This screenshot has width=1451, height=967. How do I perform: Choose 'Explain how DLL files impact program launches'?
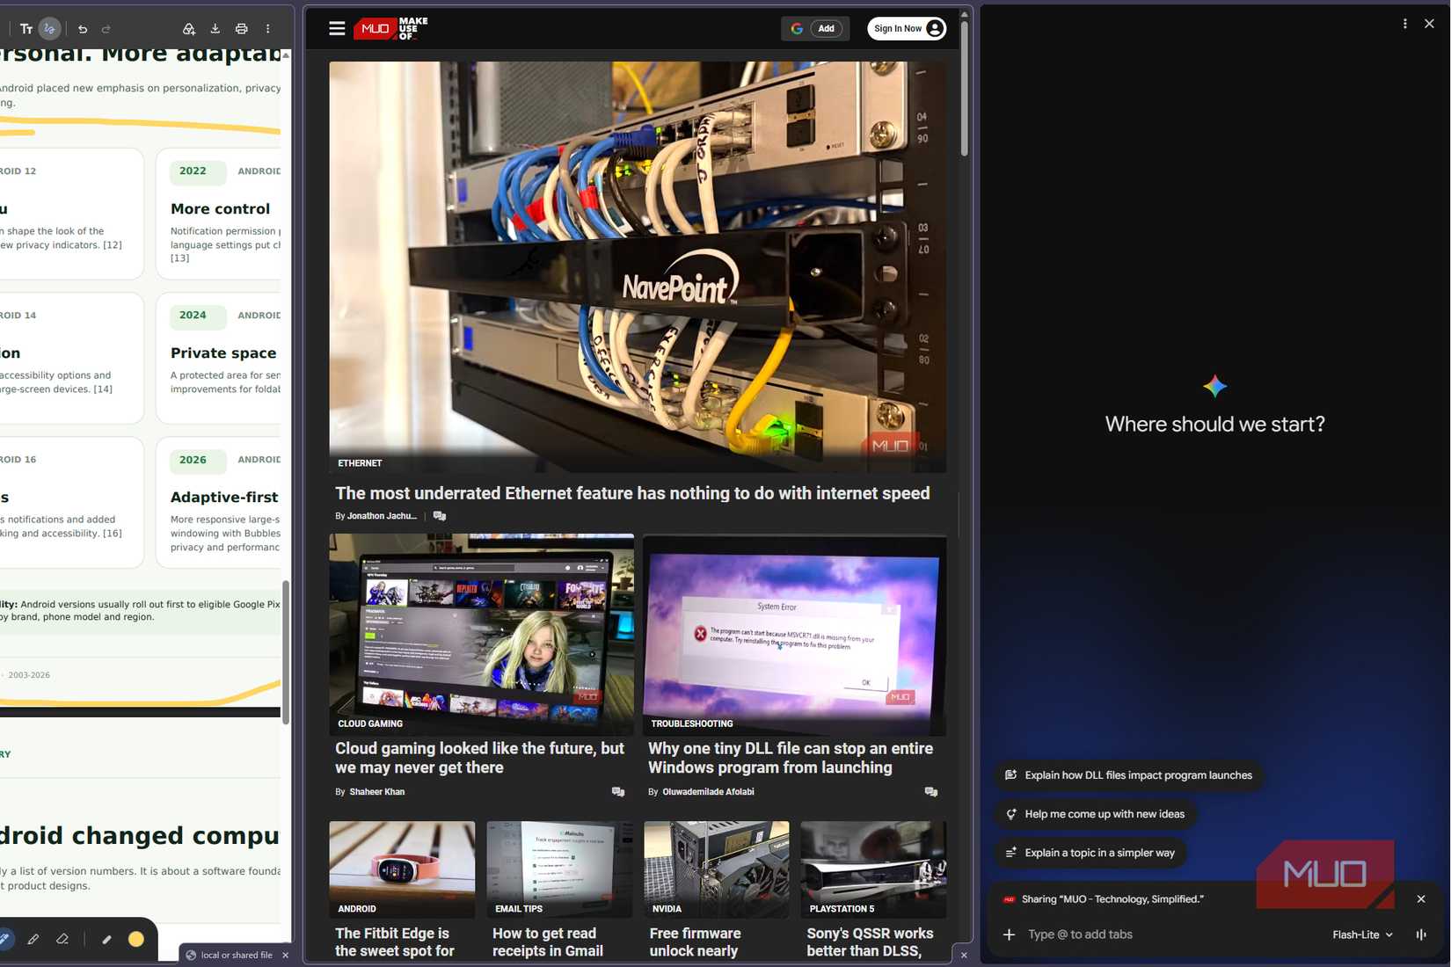(1128, 775)
